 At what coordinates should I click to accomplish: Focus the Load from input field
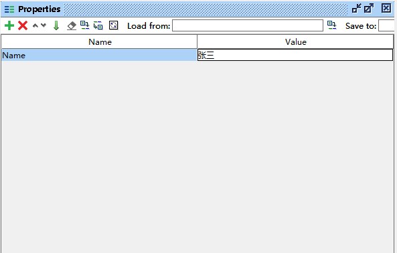click(x=248, y=25)
